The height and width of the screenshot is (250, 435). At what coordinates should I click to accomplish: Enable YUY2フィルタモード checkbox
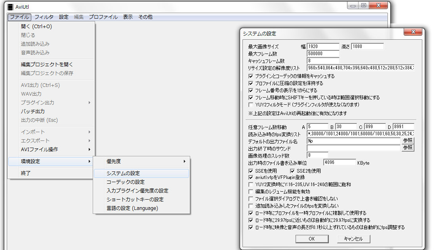tap(251, 105)
